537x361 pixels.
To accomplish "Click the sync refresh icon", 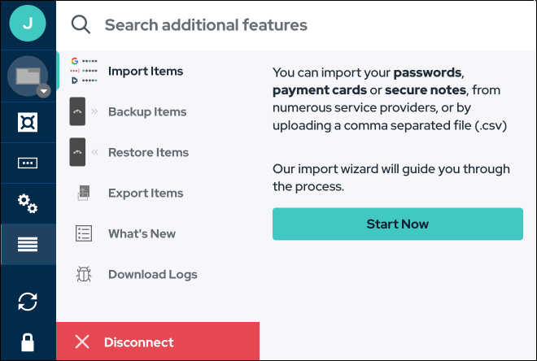I will (x=28, y=302).
